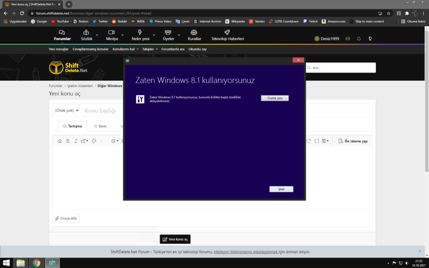
Task: Toggle bold formatting in the editor
Action: [68, 141]
